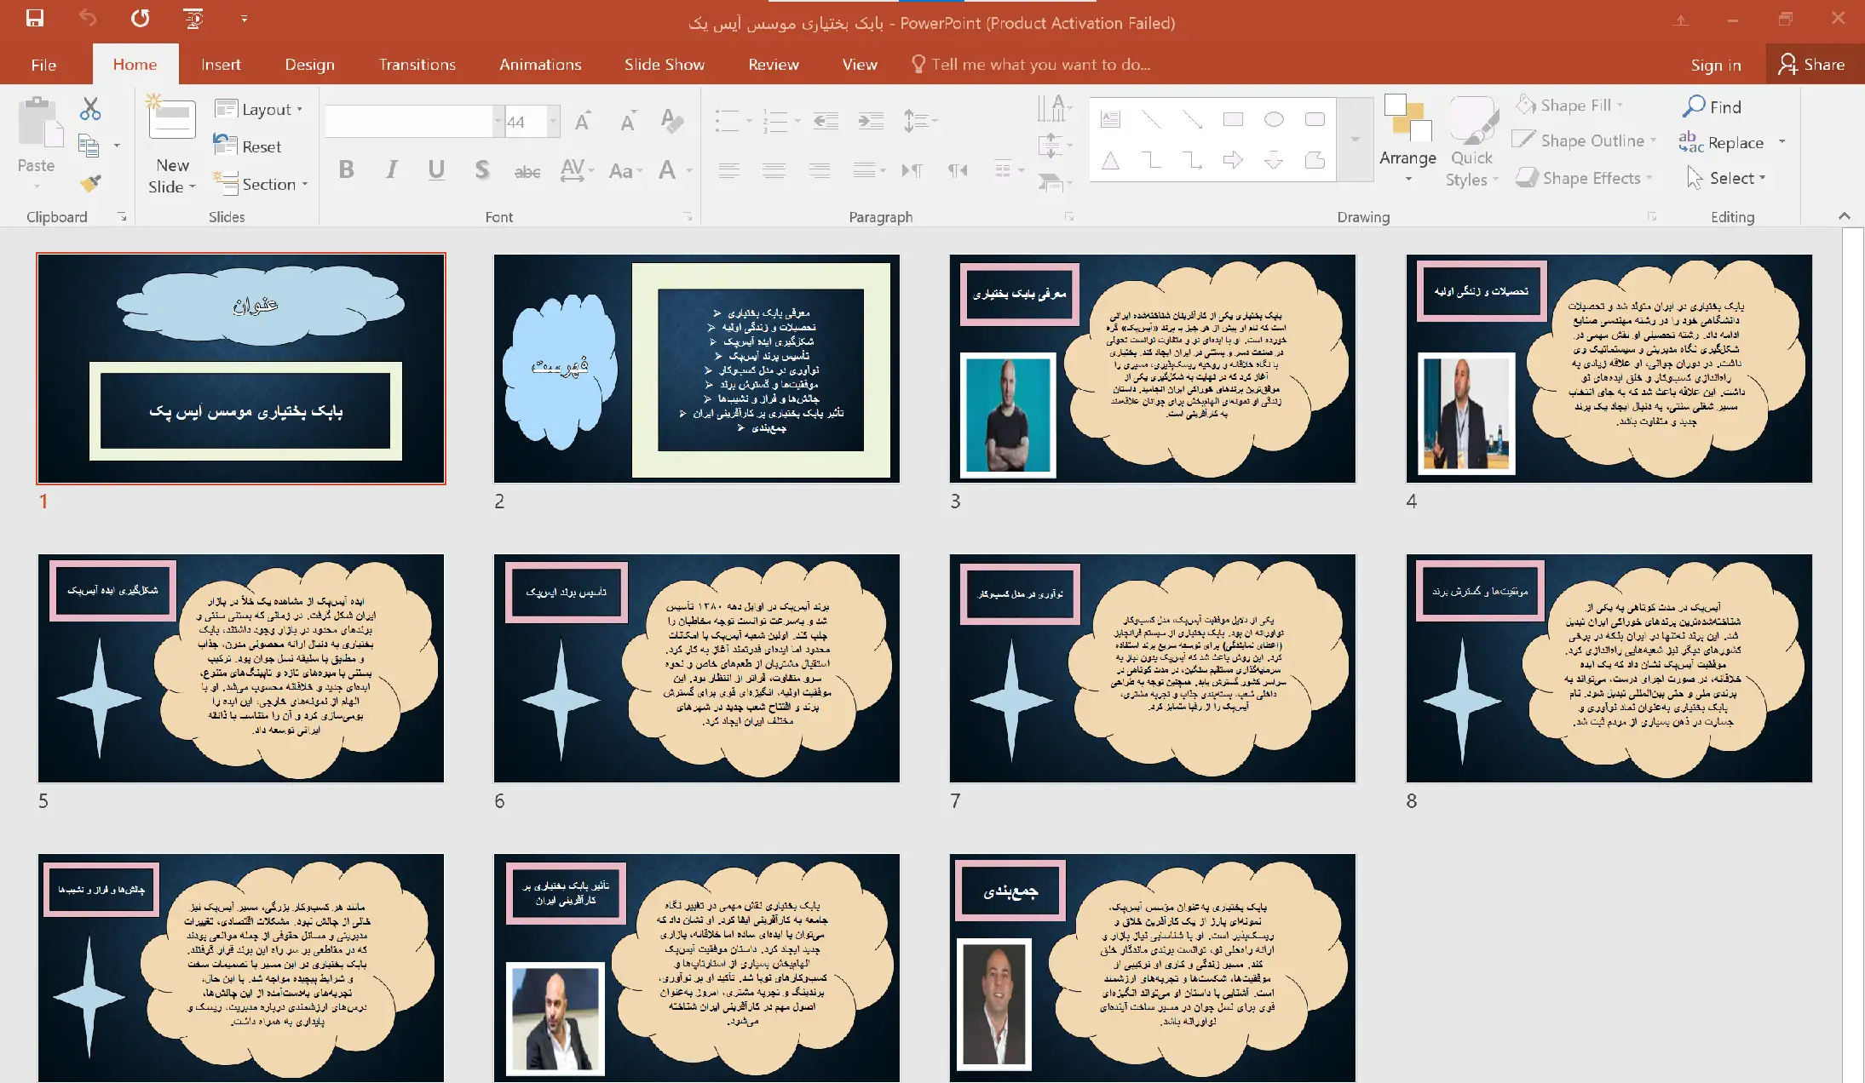Image resolution: width=1865 pixels, height=1083 pixels.
Task: Click the Cut scissors icon
Action: point(90,108)
